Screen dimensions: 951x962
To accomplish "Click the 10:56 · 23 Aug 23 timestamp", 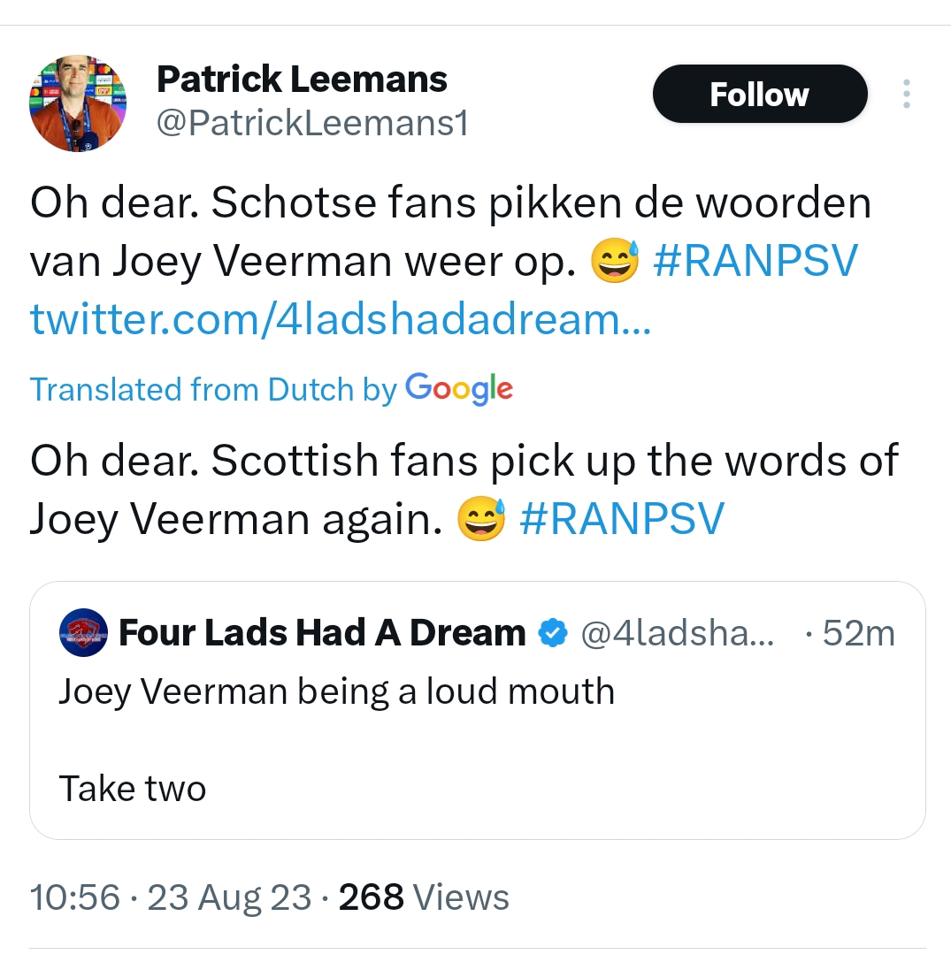I will (x=171, y=897).
